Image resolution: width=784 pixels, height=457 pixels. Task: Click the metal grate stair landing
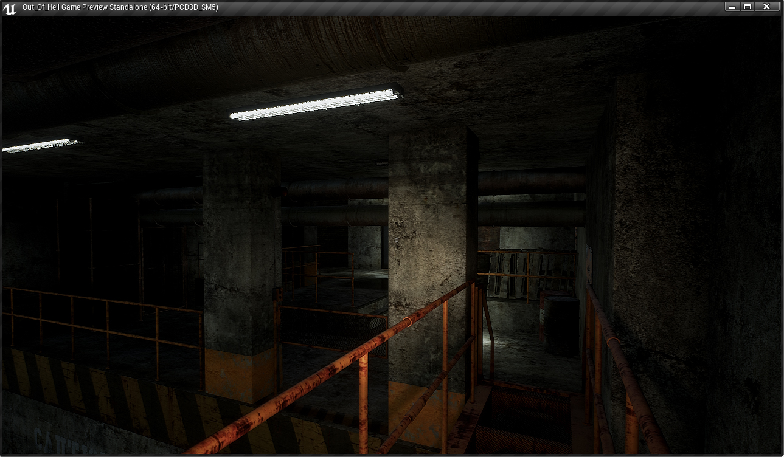(523, 419)
